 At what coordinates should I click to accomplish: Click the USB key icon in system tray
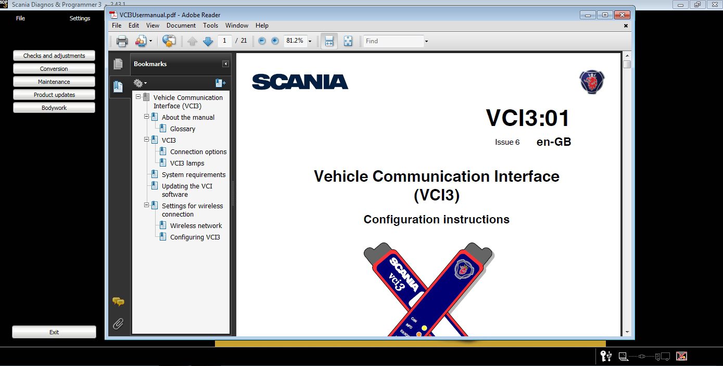click(x=607, y=356)
